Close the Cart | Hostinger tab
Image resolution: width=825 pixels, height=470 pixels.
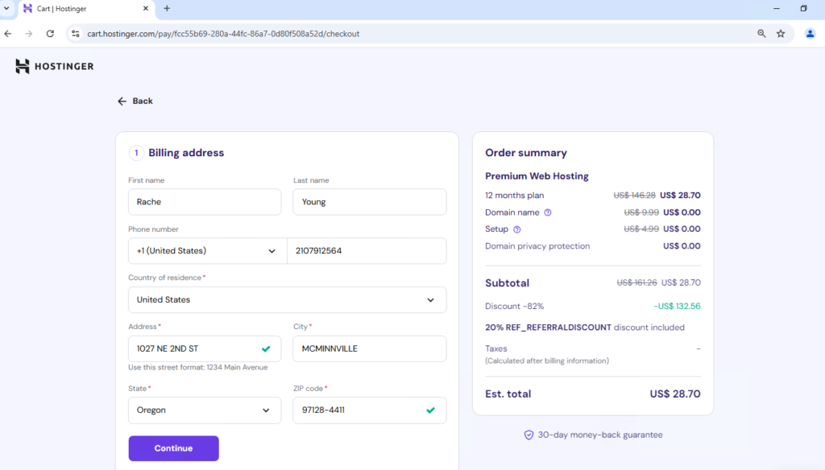point(147,8)
